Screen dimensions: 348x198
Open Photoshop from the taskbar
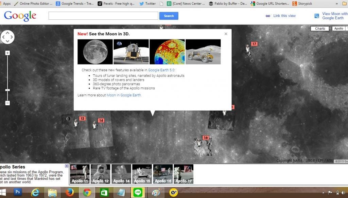click(18, 192)
